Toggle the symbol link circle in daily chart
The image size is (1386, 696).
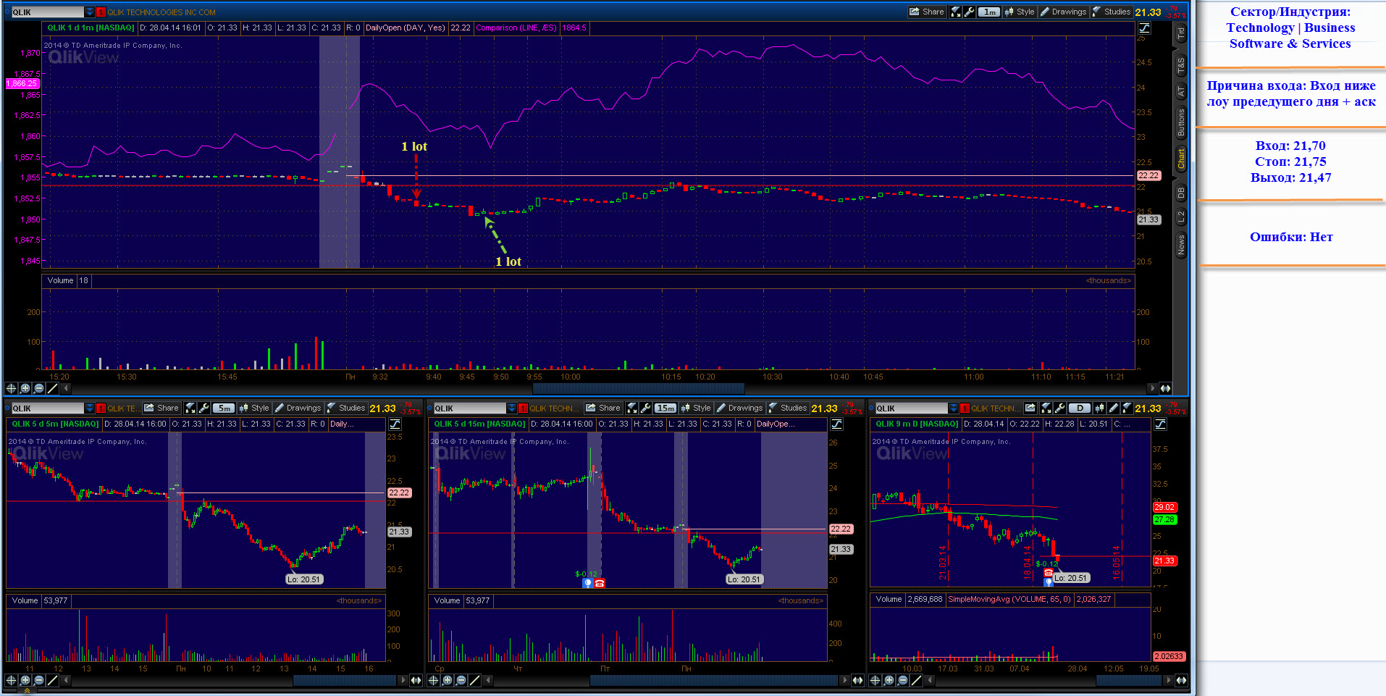871,408
